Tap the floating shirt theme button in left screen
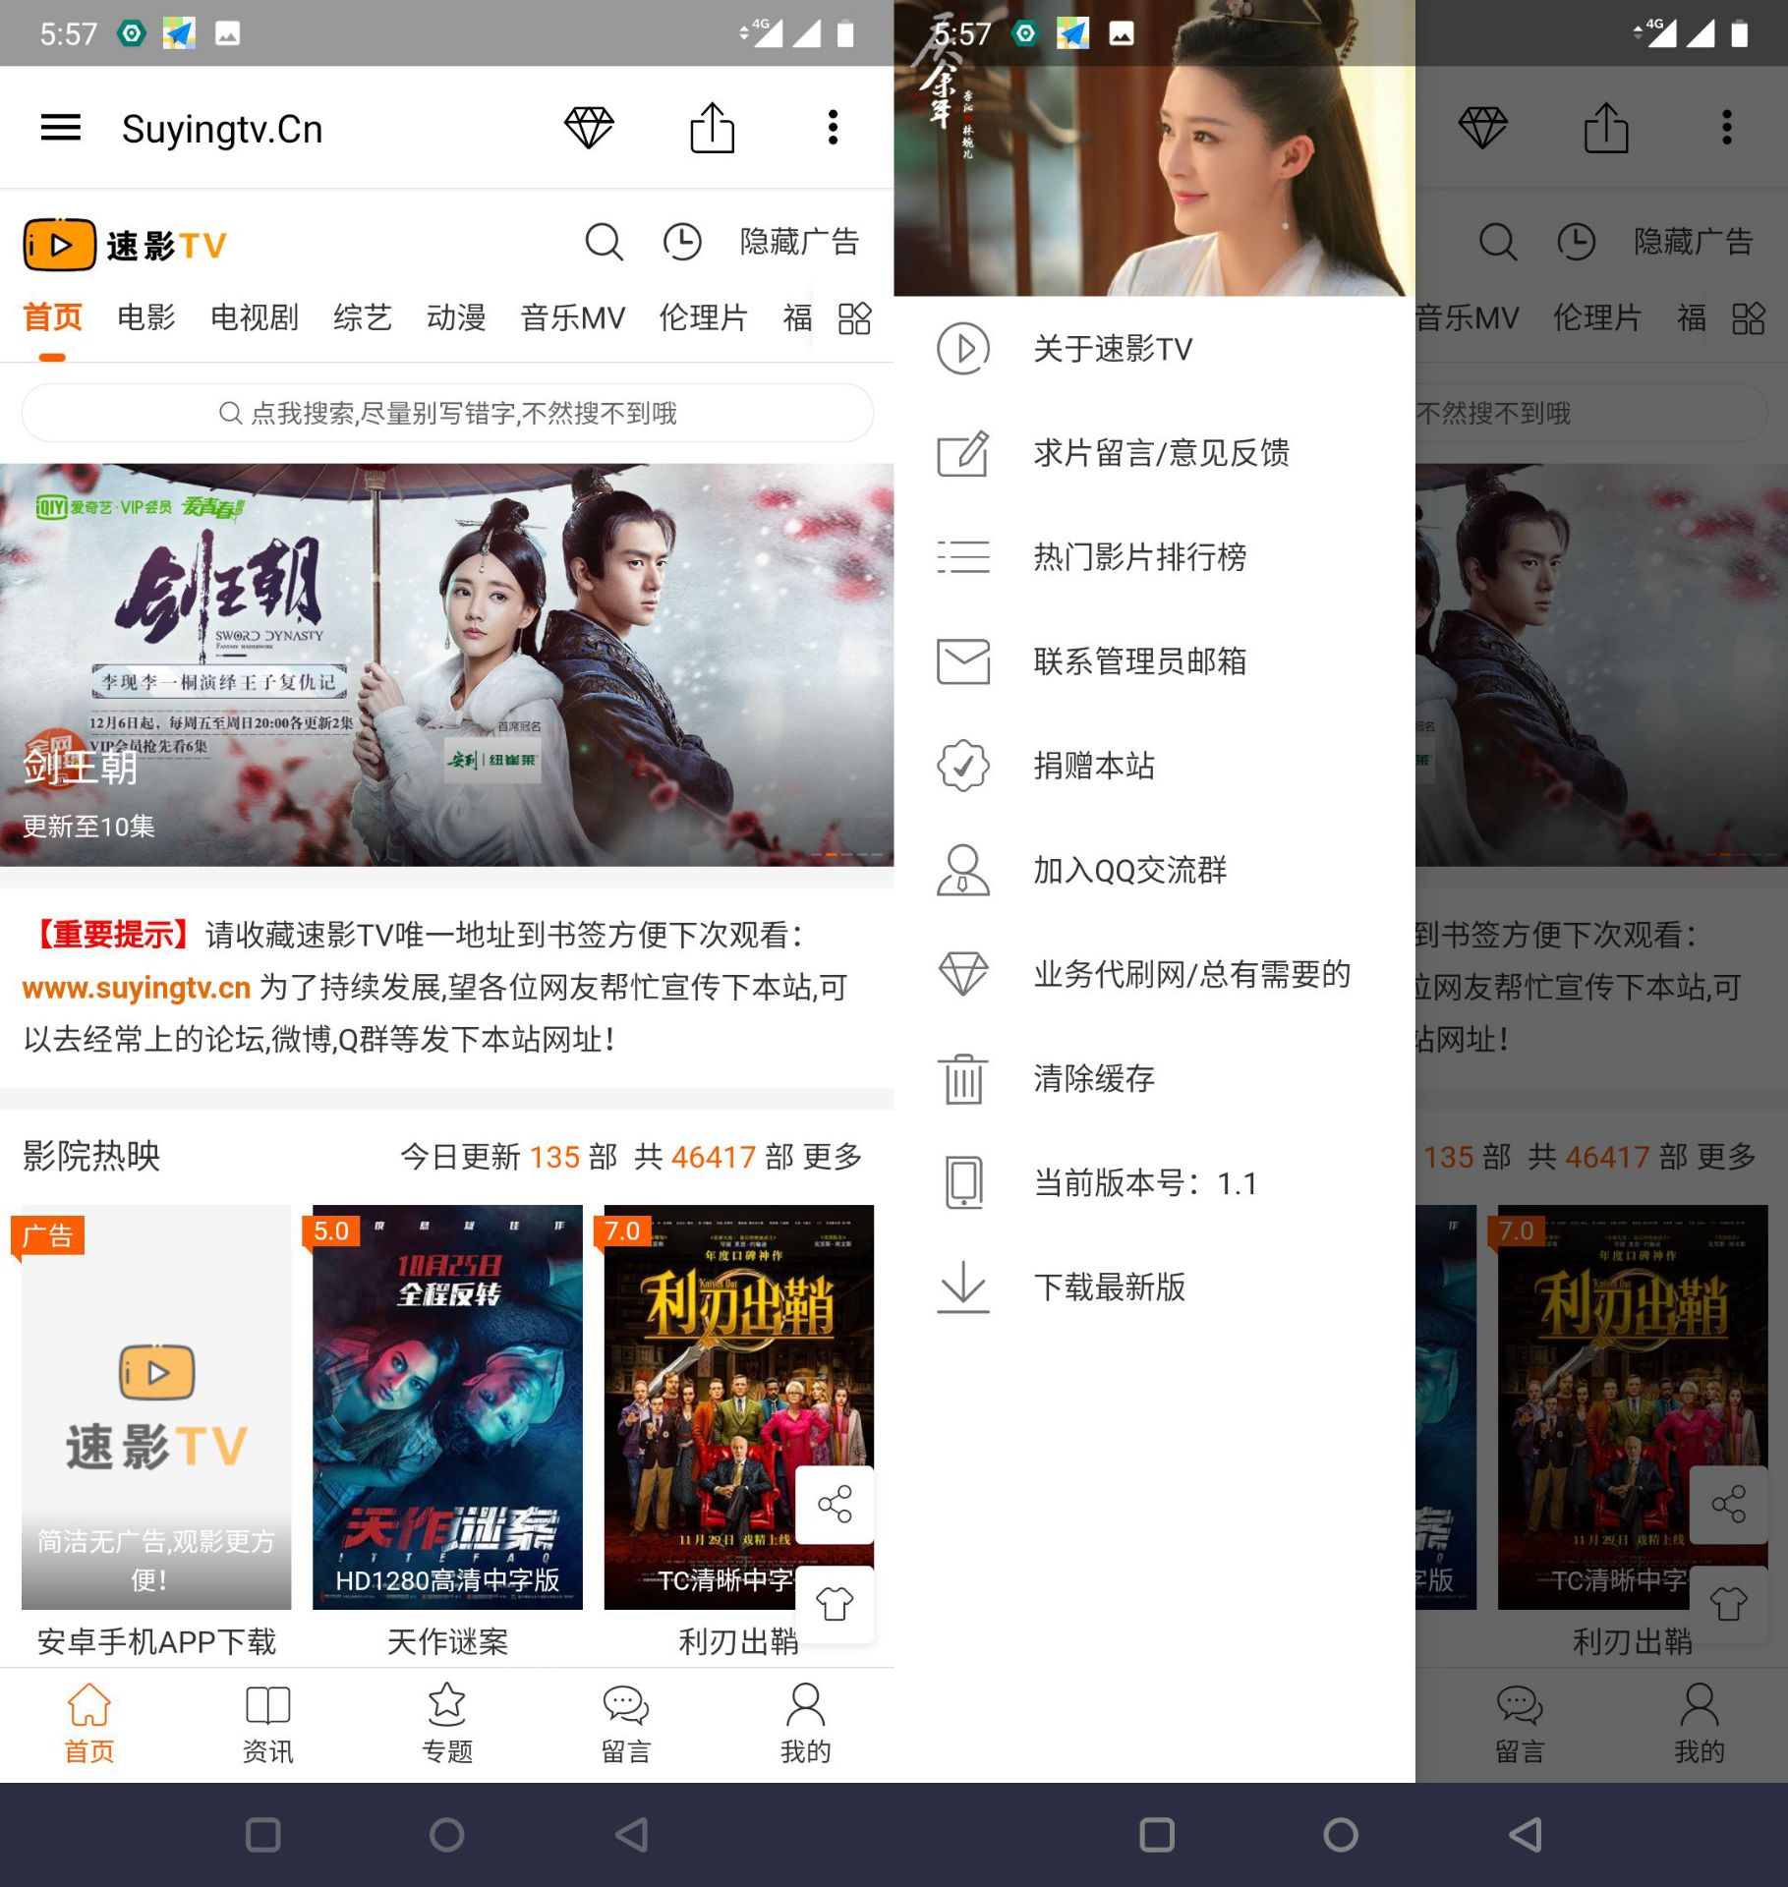Image resolution: width=1788 pixels, height=1887 pixels. tap(835, 1604)
